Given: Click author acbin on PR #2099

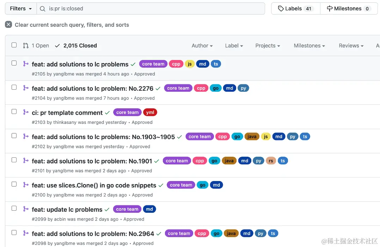Looking at the screenshot, I should 60,219.
